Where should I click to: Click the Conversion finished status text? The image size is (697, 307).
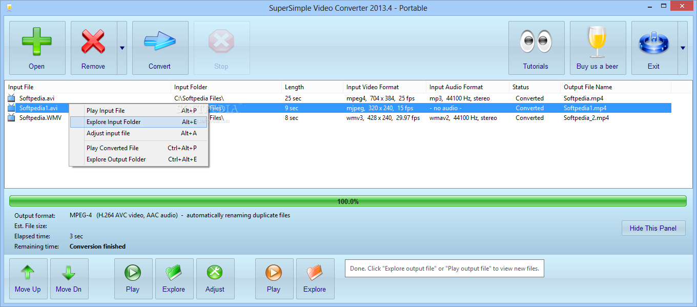97,247
